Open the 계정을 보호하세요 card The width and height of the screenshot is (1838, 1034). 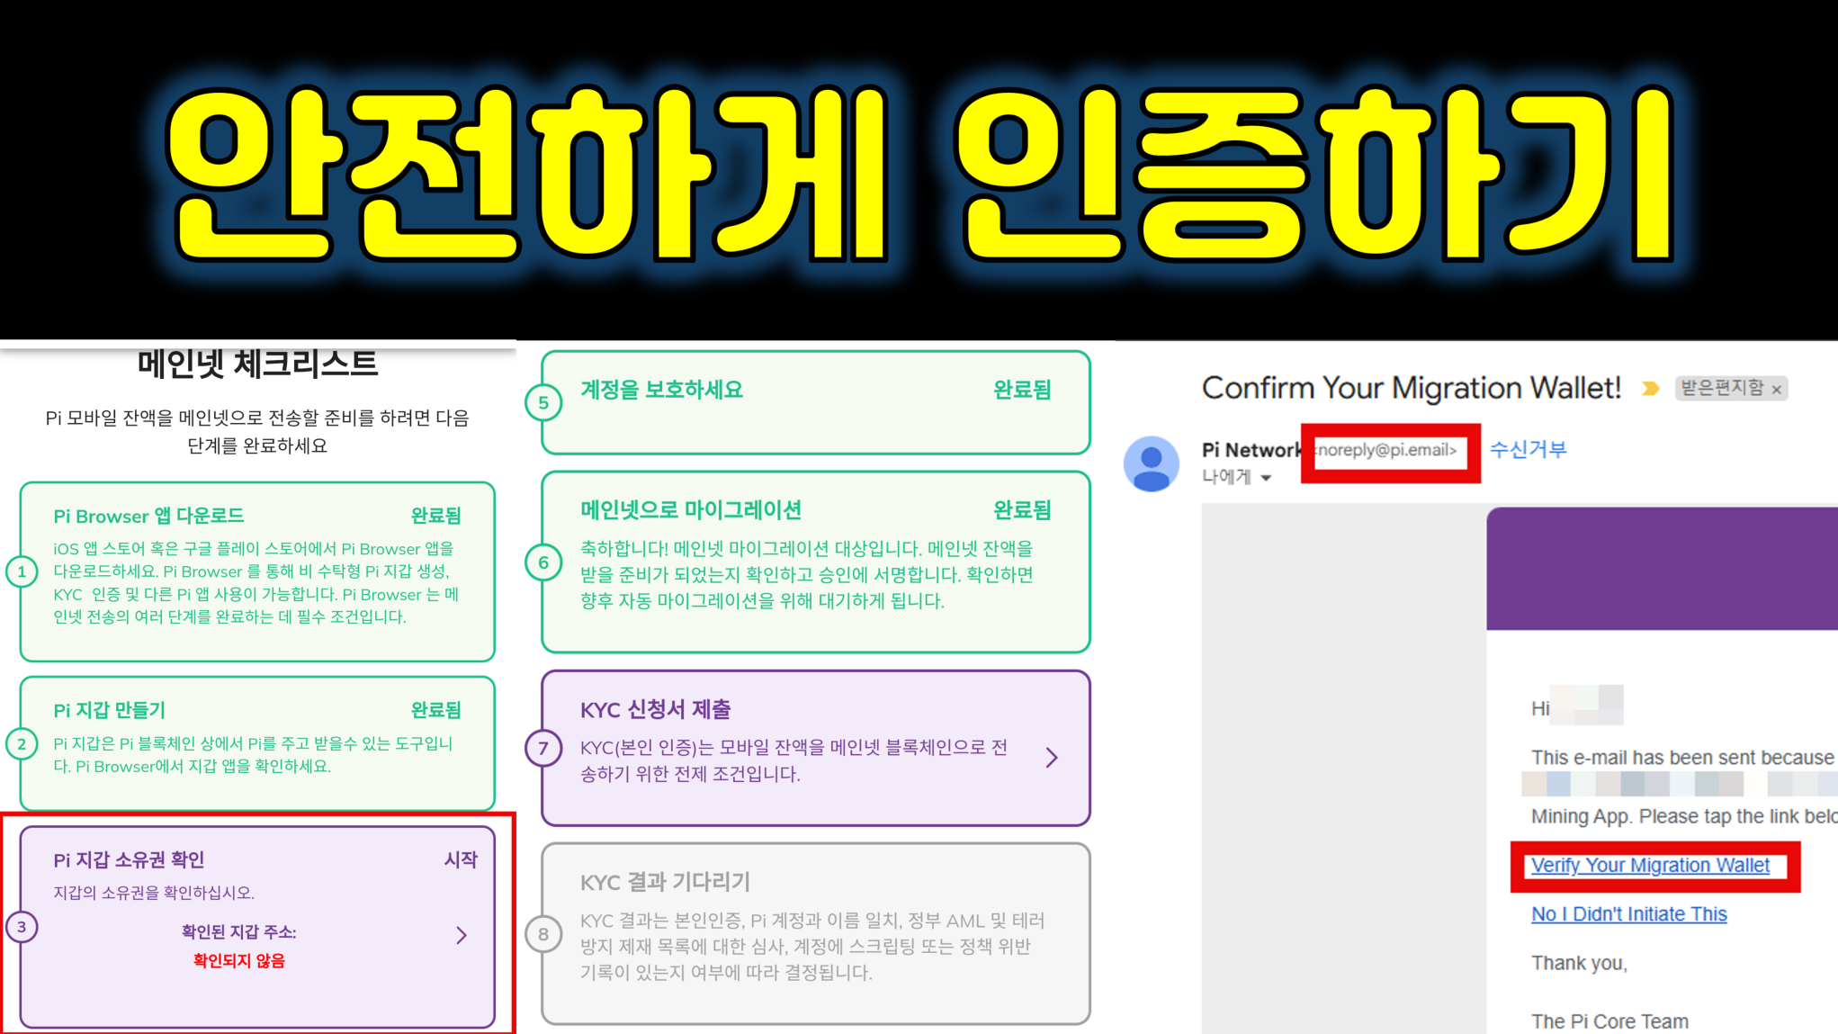(815, 402)
